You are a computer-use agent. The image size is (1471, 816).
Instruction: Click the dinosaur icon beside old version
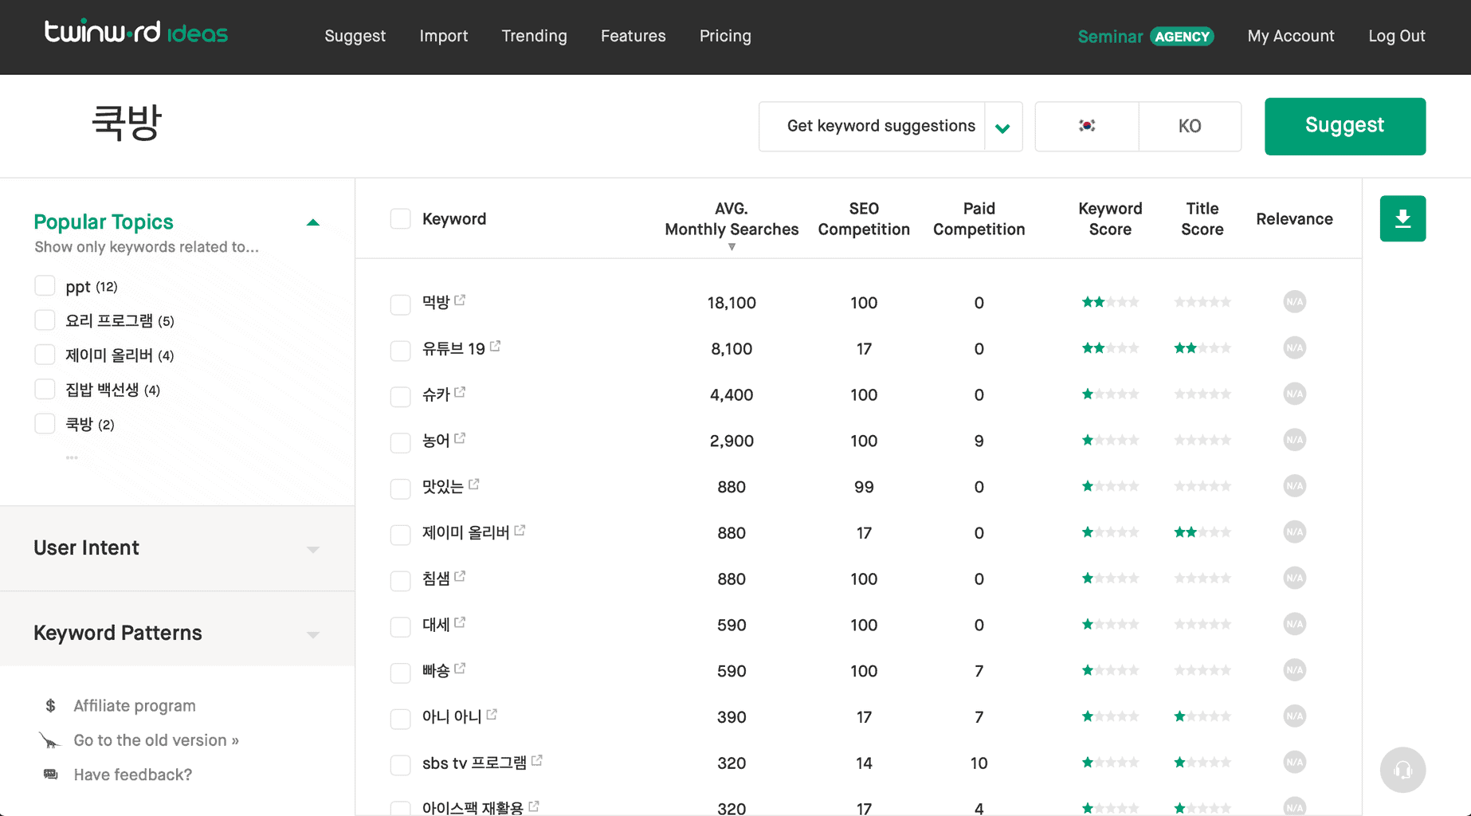coord(49,740)
